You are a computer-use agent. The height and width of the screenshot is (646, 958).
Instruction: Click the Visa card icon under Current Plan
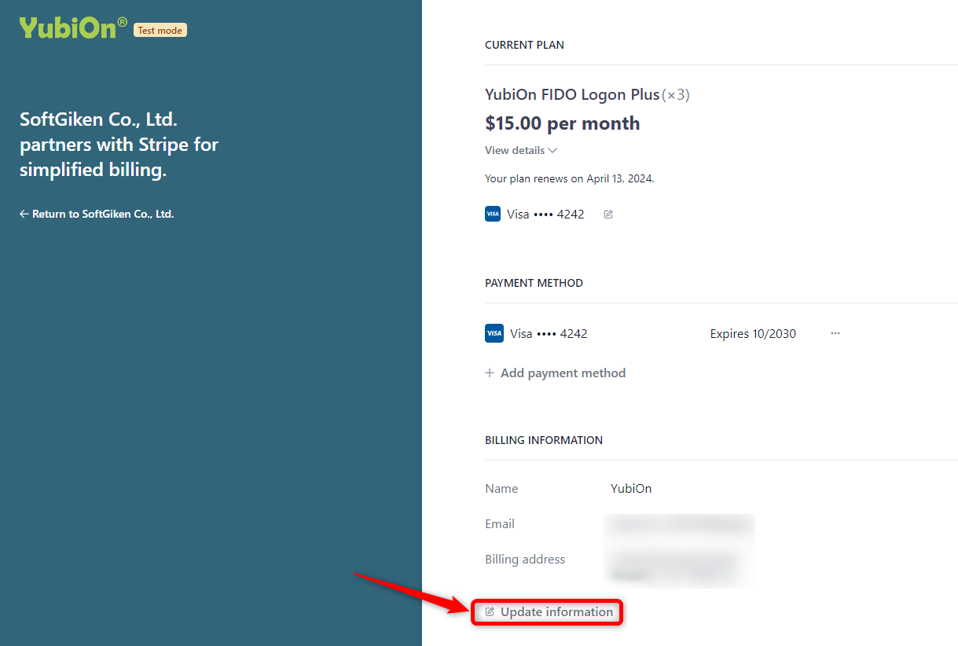pyautogui.click(x=493, y=214)
